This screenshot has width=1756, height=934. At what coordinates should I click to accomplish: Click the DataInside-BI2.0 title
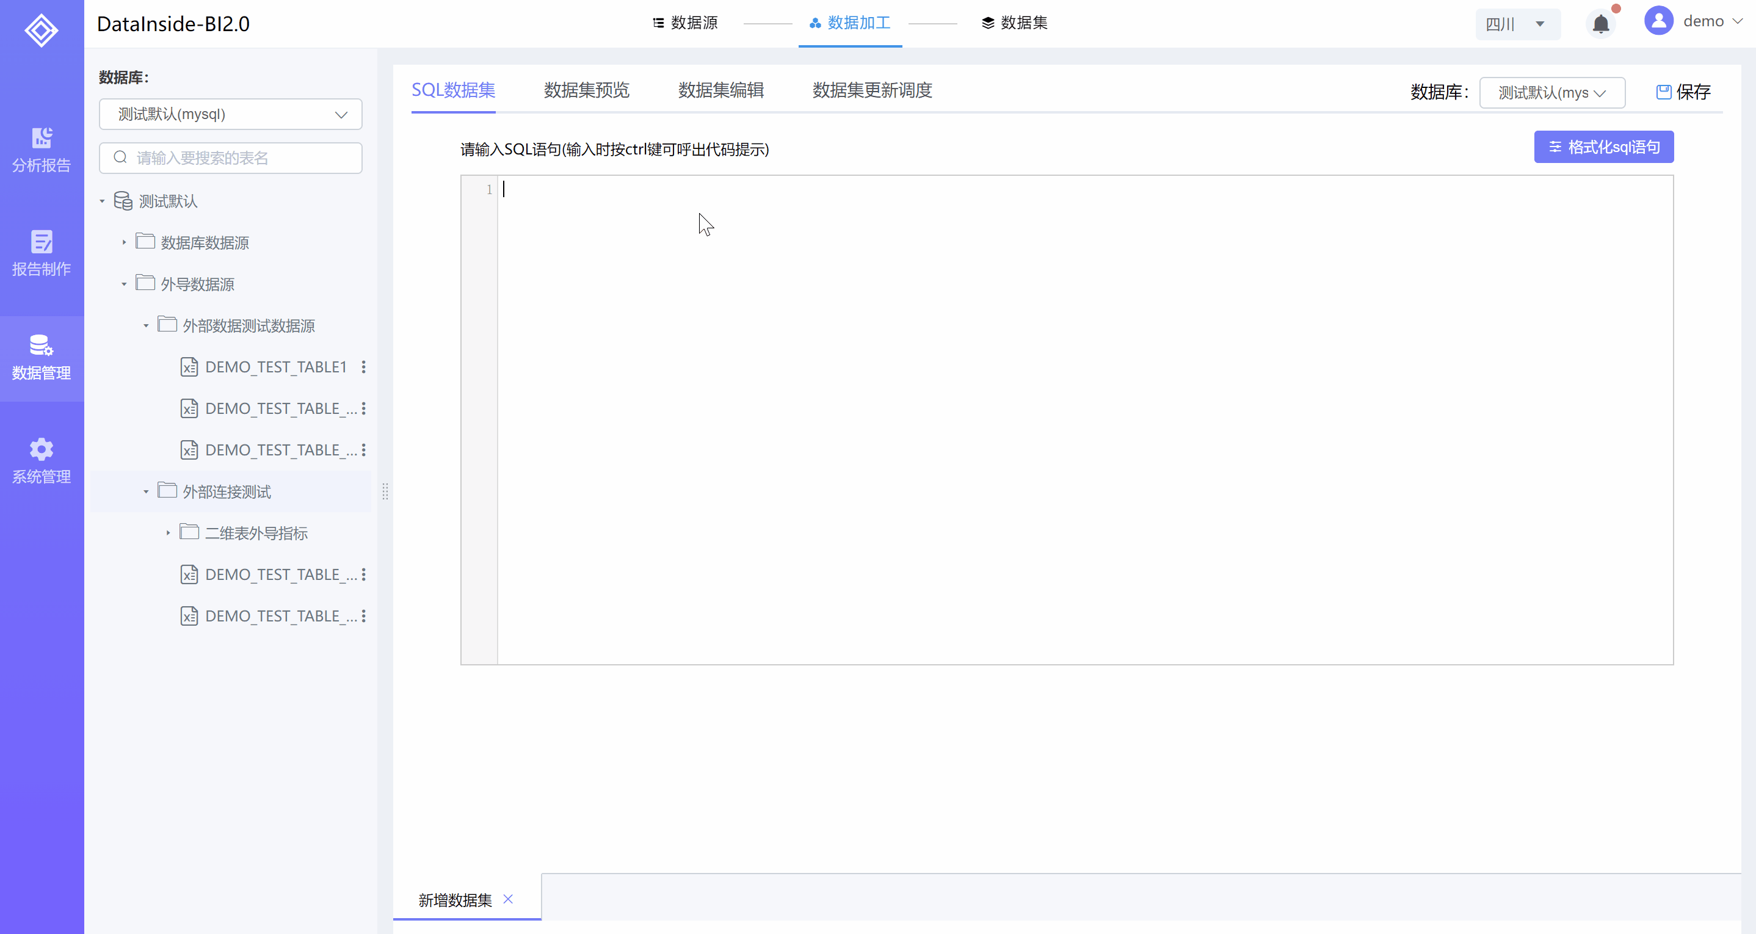coord(173,24)
